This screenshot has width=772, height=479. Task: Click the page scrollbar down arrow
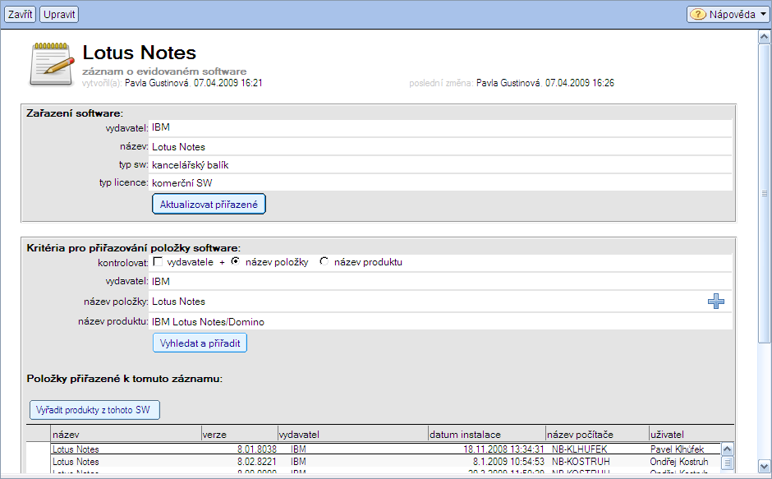[764, 466]
